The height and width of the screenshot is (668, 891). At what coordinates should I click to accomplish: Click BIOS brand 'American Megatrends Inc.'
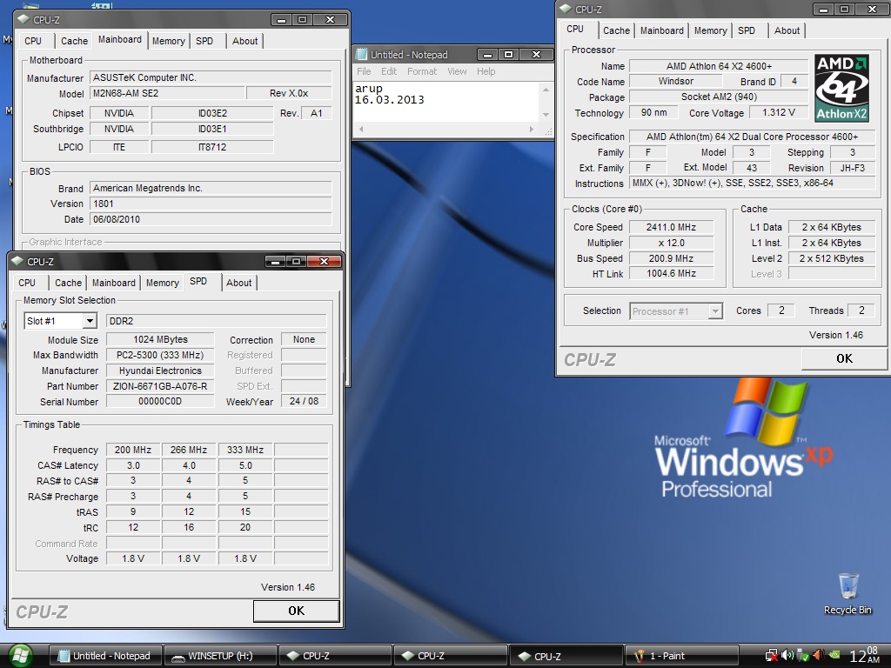point(211,188)
